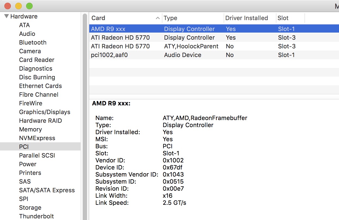The height and width of the screenshot is (220, 339).
Task: Select NVMExpress in the sidebar
Action: point(37,138)
